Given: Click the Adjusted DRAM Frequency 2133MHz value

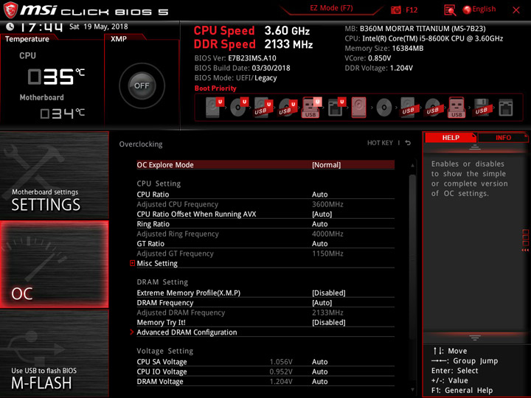Looking at the screenshot, I should 327,313.
